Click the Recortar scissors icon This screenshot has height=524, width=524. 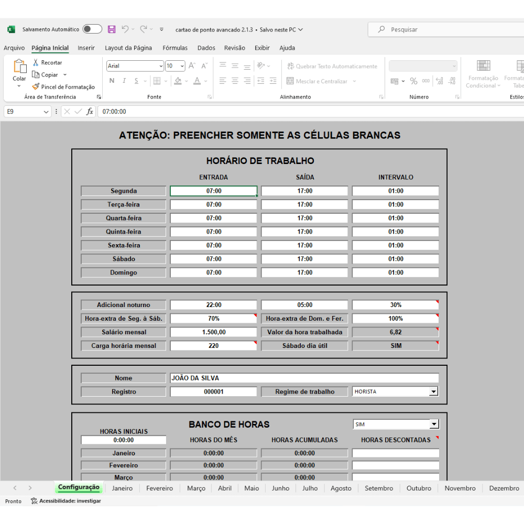tap(36, 62)
